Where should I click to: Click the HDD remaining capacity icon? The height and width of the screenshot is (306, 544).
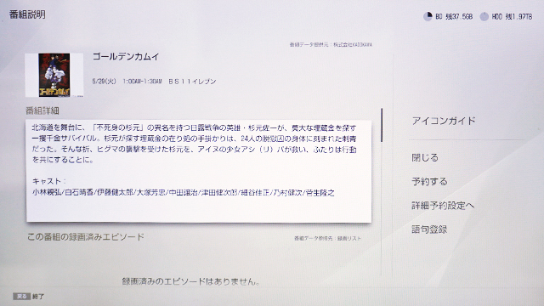coord(484,16)
